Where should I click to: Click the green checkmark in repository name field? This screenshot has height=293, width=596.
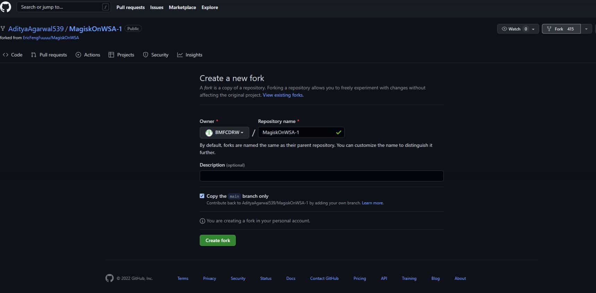[338, 132]
